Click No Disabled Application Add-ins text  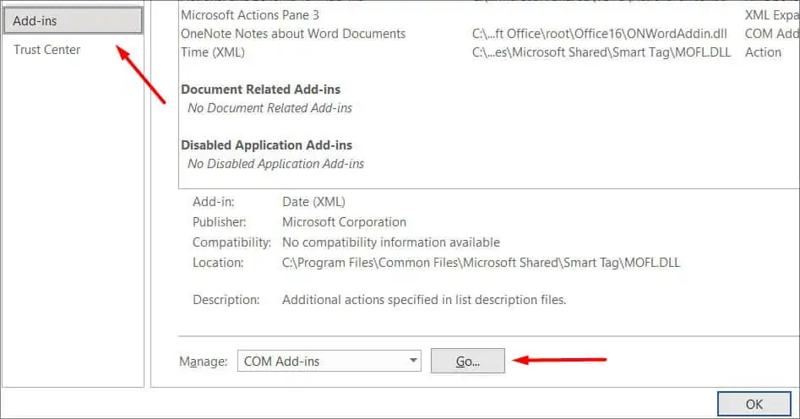click(276, 164)
